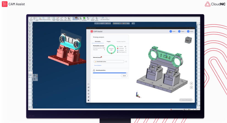Click the red info badge by Detected issues

click(101, 57)
